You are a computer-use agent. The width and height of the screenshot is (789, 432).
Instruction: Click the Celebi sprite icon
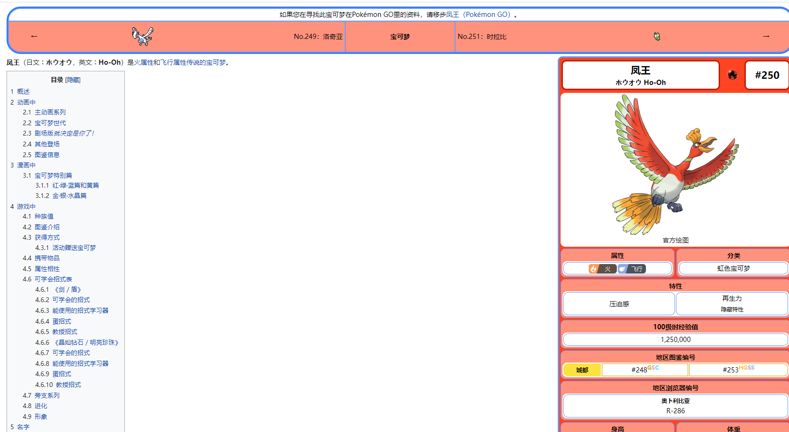(657, 36)
